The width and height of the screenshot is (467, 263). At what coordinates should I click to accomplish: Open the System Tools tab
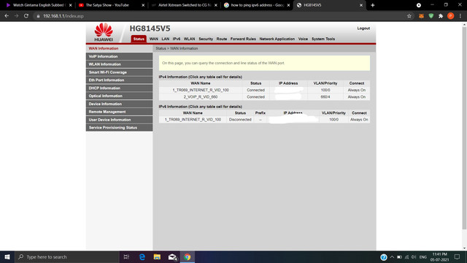(x=323, y=39)
